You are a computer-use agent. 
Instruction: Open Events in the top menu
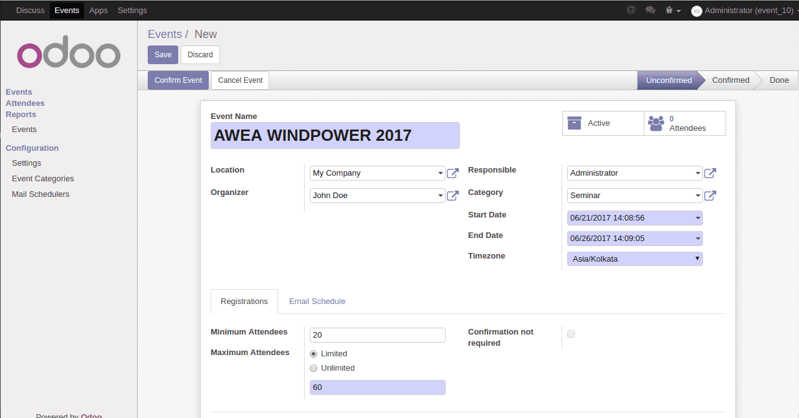tap(67, 10)
